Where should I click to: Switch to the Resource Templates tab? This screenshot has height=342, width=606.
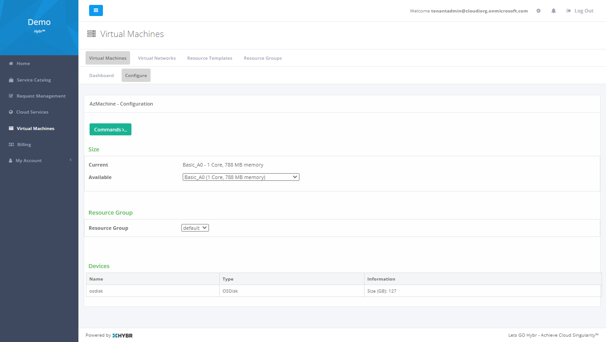[x=209, y=58]
